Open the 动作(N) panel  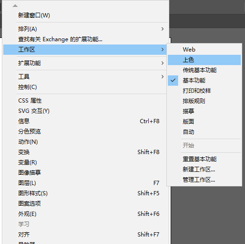point(85,142)
